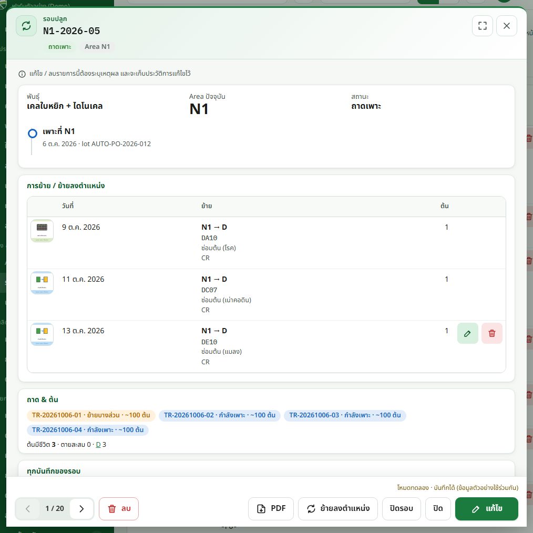533x533 pixels.
Task: Click the reason ซ่อมต้น (แมลง)
Action: click(x=222, y=352)
